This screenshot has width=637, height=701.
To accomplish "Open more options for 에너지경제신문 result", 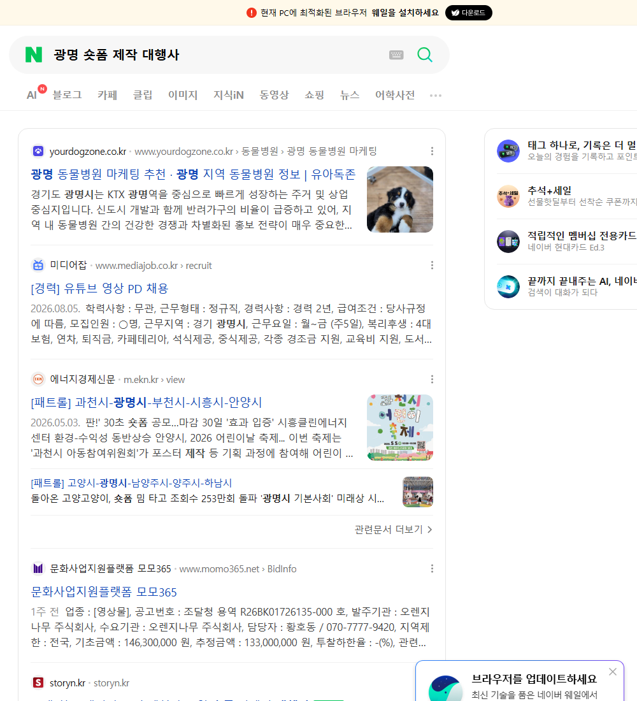I will (432, 379).
